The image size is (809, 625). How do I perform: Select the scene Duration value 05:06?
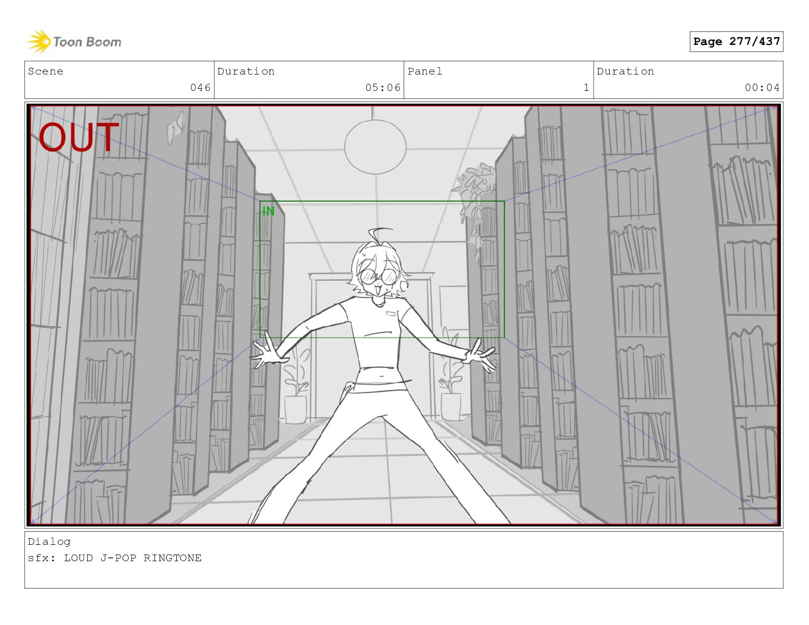tap(383, 87)
